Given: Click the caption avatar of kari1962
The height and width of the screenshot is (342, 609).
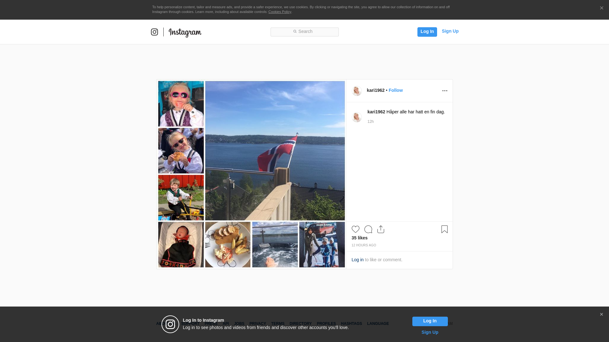Looking at the screenshot, I should [x=357, y=117].
